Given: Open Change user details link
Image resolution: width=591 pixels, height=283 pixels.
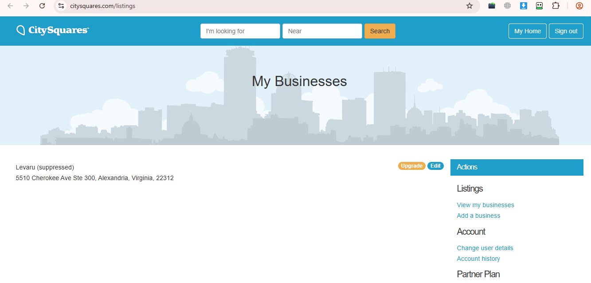Looking at the screenshot, I should [x=485, y=248].
